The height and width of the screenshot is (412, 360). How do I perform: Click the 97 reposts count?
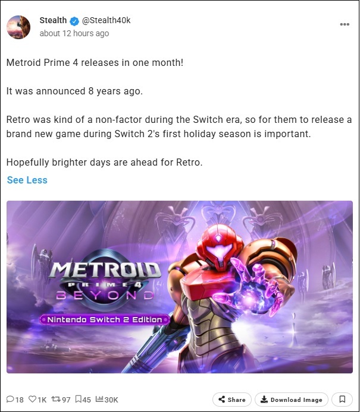point(66,400)
